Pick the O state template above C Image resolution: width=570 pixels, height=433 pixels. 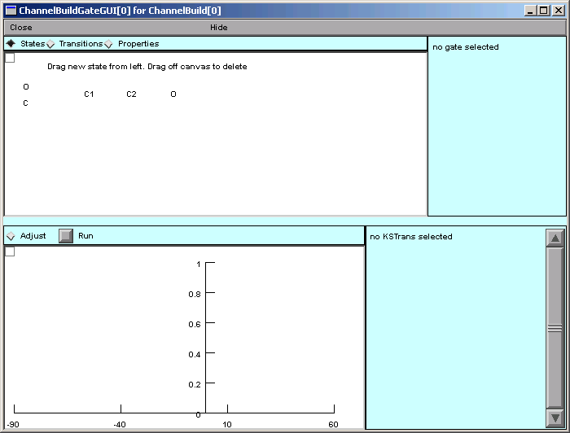(x=26, y=87)
